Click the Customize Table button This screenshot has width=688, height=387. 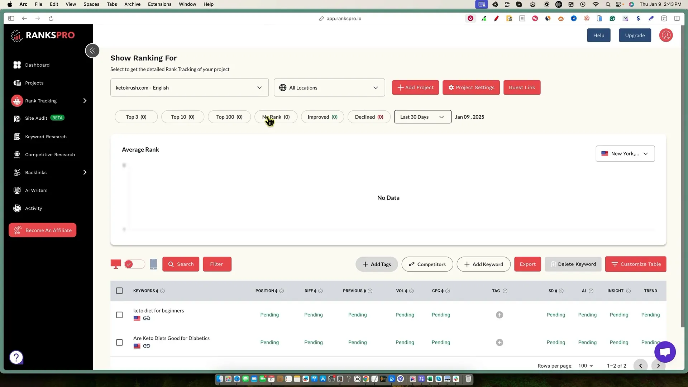click(x=635, y=264)
